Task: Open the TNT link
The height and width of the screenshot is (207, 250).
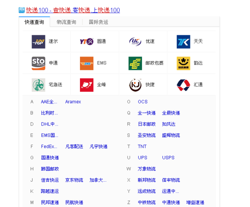Action: [142, 147]
